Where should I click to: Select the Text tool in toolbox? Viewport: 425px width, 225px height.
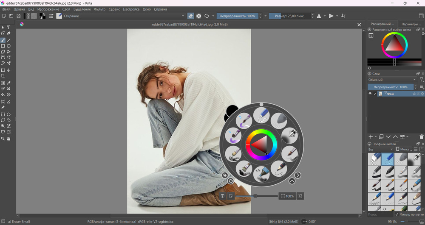click(8, 28)
